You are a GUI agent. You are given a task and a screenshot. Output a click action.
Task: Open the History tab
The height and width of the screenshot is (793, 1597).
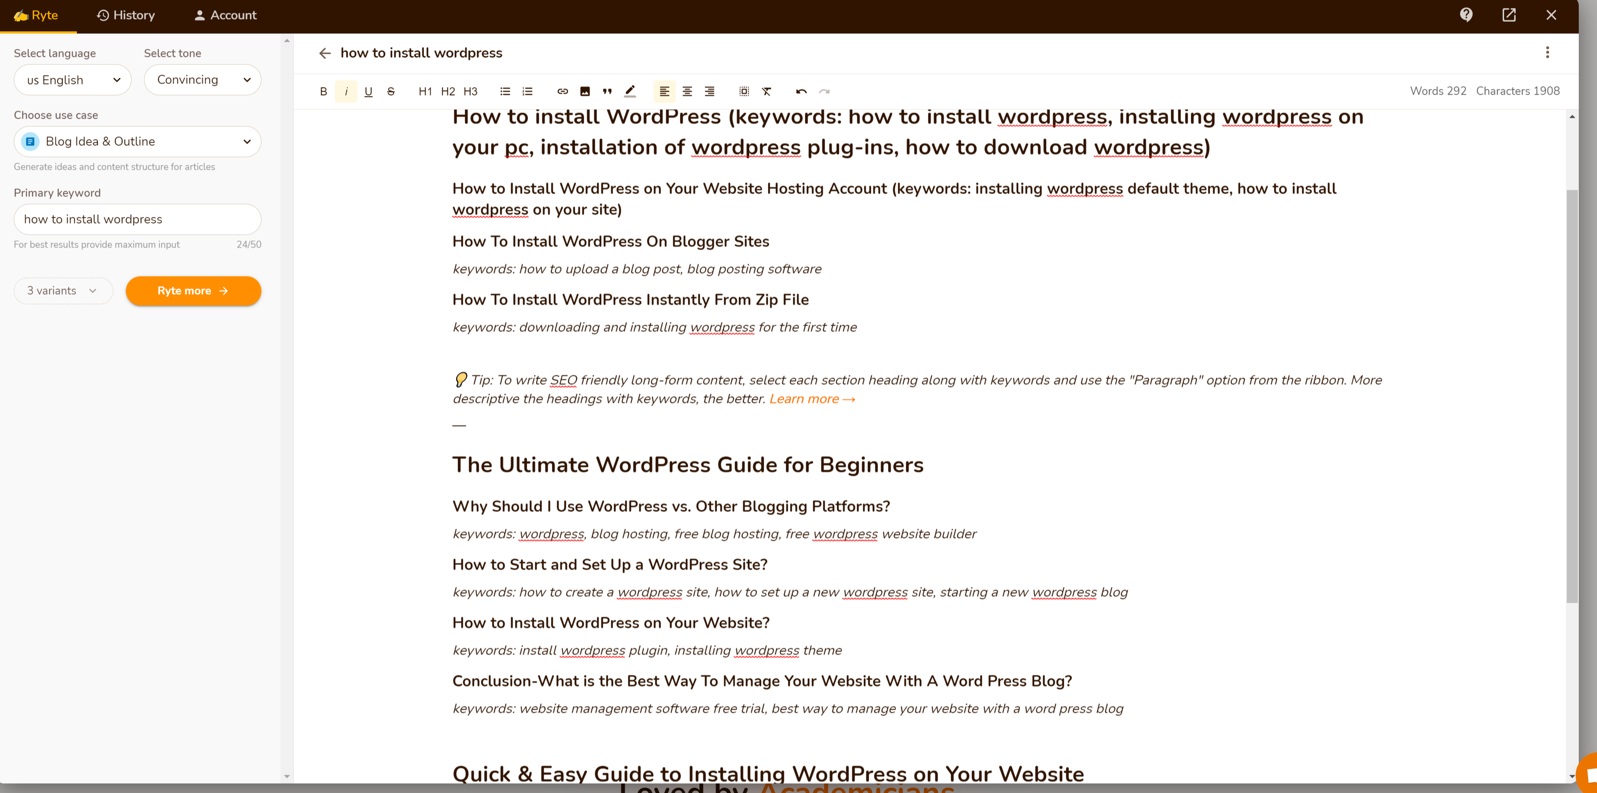point(126,16)
